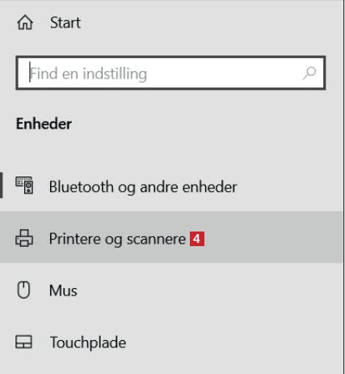Go to the Start settings page
Viewport: 345px width, 374px height.
click(65, 23)
